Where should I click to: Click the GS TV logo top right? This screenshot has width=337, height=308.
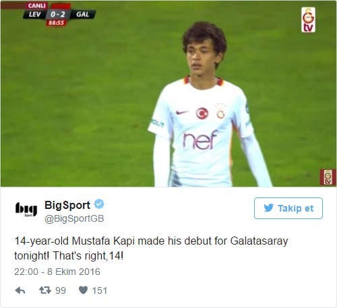point(308,20)
